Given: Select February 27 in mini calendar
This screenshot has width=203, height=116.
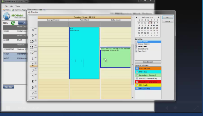Looking at the screenshot, I should [142, 33].
